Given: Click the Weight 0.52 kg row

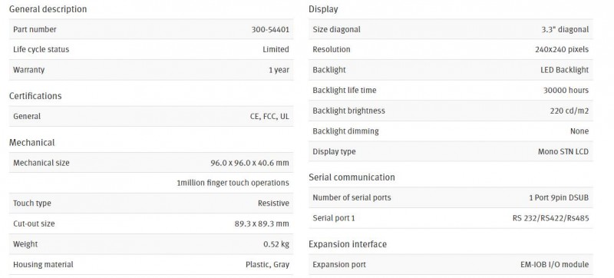Looking at the screenshot, I should pyautogui.click(x=151, y=244).
